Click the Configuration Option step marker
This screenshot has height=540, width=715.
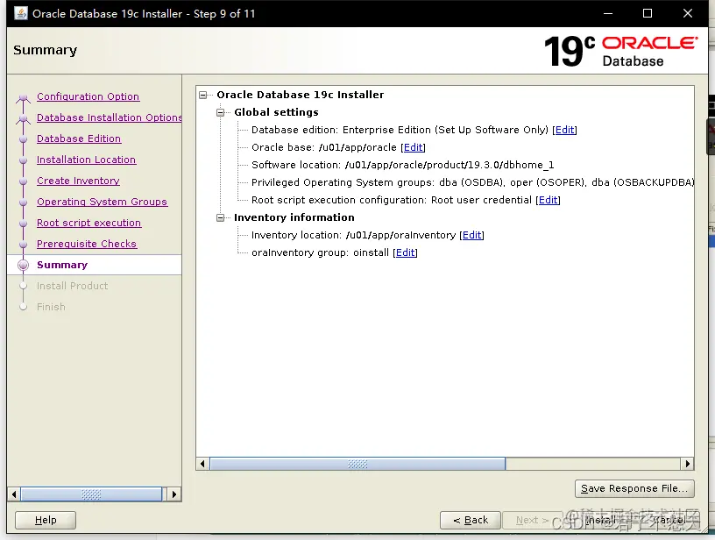[x=24, y=97]
